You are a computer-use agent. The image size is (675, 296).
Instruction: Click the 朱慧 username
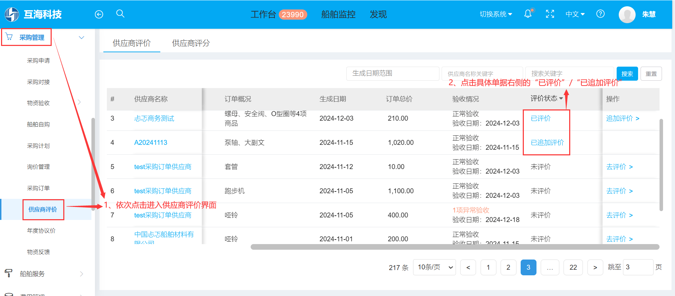(649, 14)
